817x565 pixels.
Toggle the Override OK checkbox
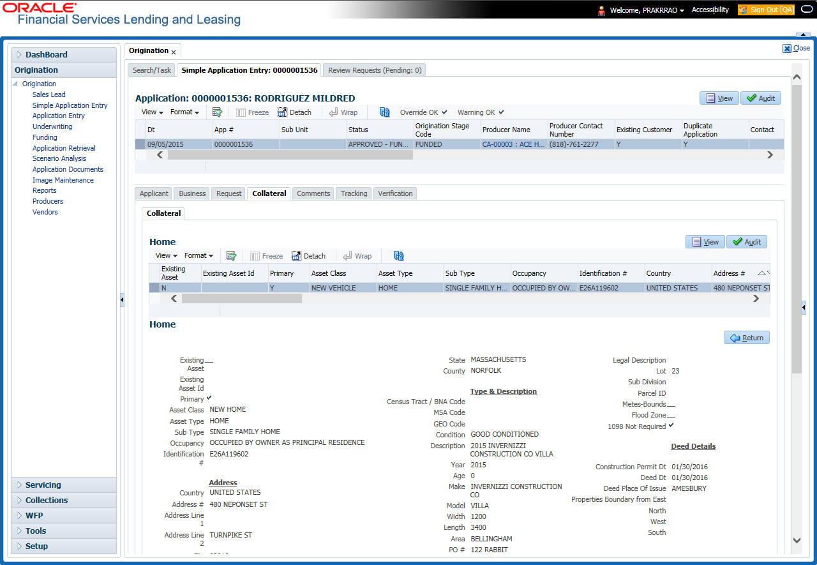point(444,112)
